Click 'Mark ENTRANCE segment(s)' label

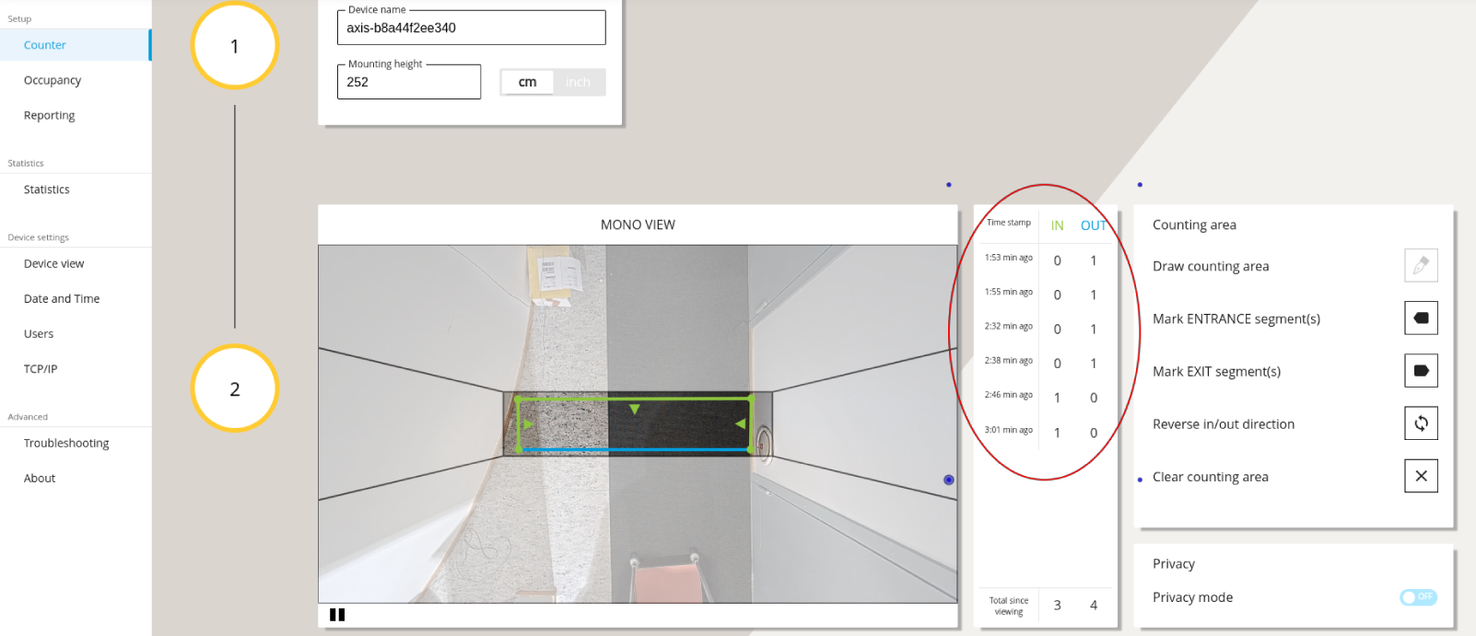[1236, 318]
